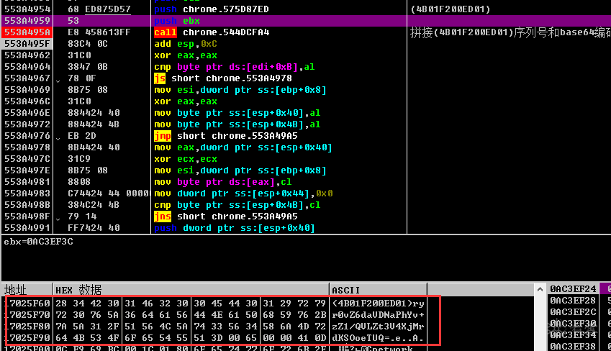Click hex bytes 'EB 2D'
Viewport: 611px width, 351px height.
[82, 136]
